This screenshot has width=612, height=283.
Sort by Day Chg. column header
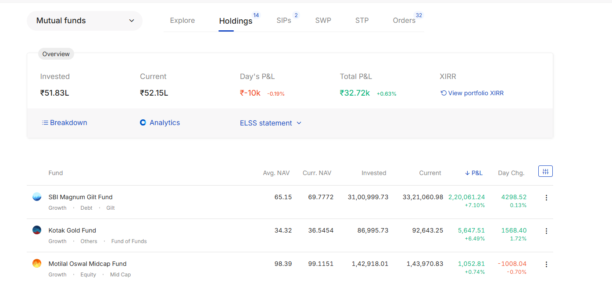pos(511,173)
